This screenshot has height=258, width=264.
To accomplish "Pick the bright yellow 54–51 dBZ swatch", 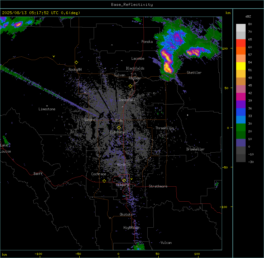I will 241,66.
